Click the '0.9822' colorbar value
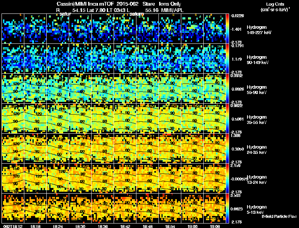 click(x=237, y=106)
